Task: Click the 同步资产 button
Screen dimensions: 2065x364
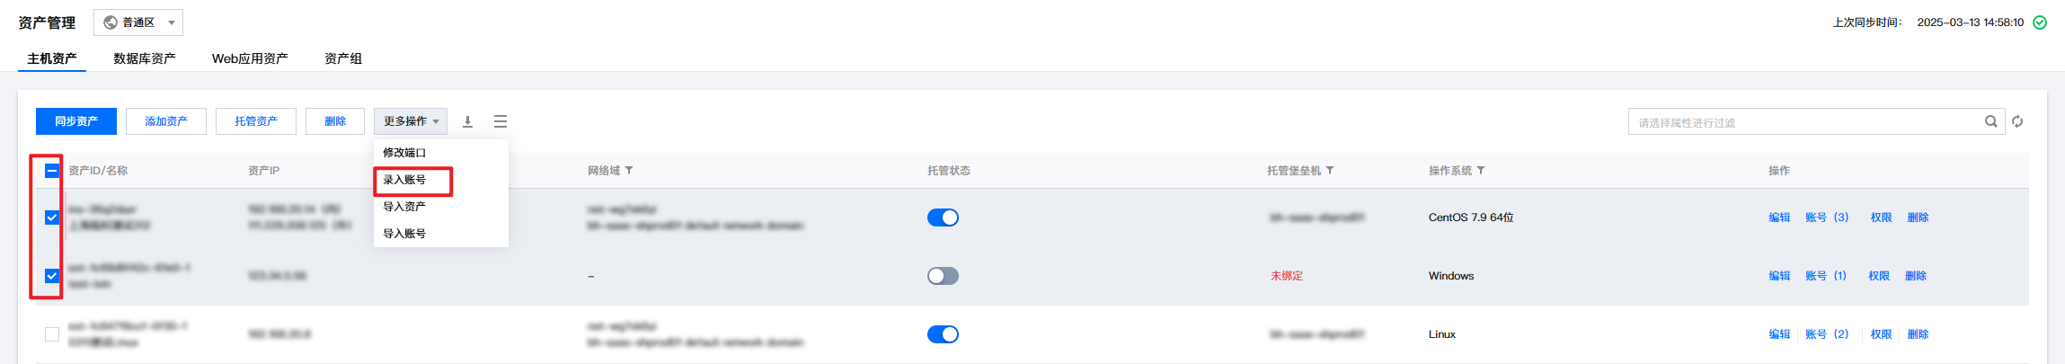Action: click(x=76, y=121)
